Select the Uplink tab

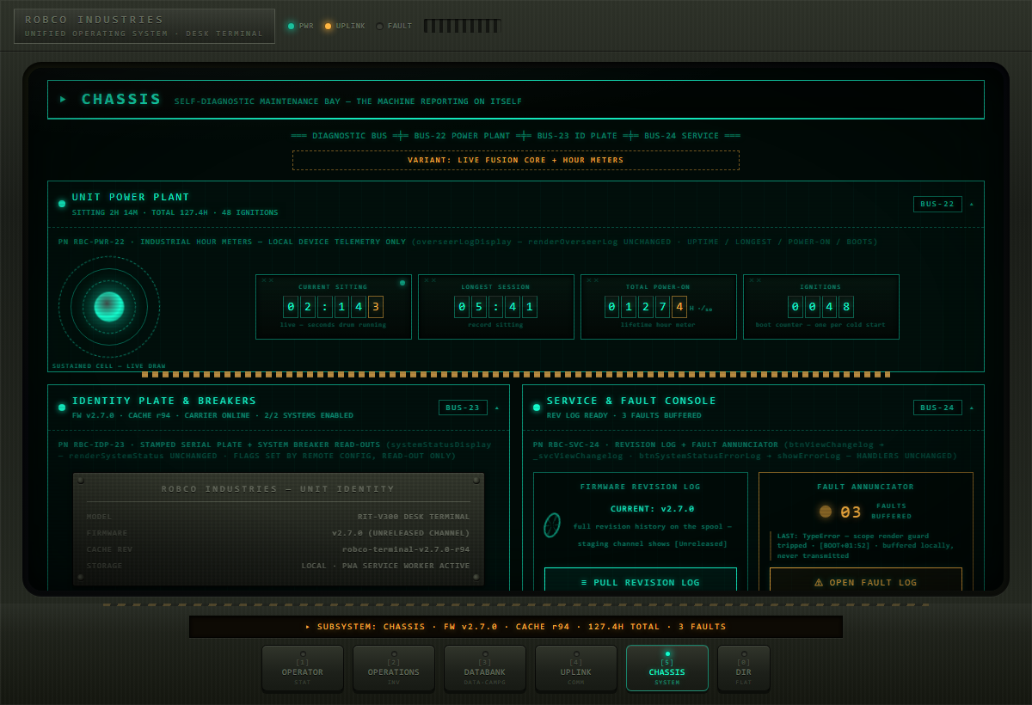pos(576,668)
